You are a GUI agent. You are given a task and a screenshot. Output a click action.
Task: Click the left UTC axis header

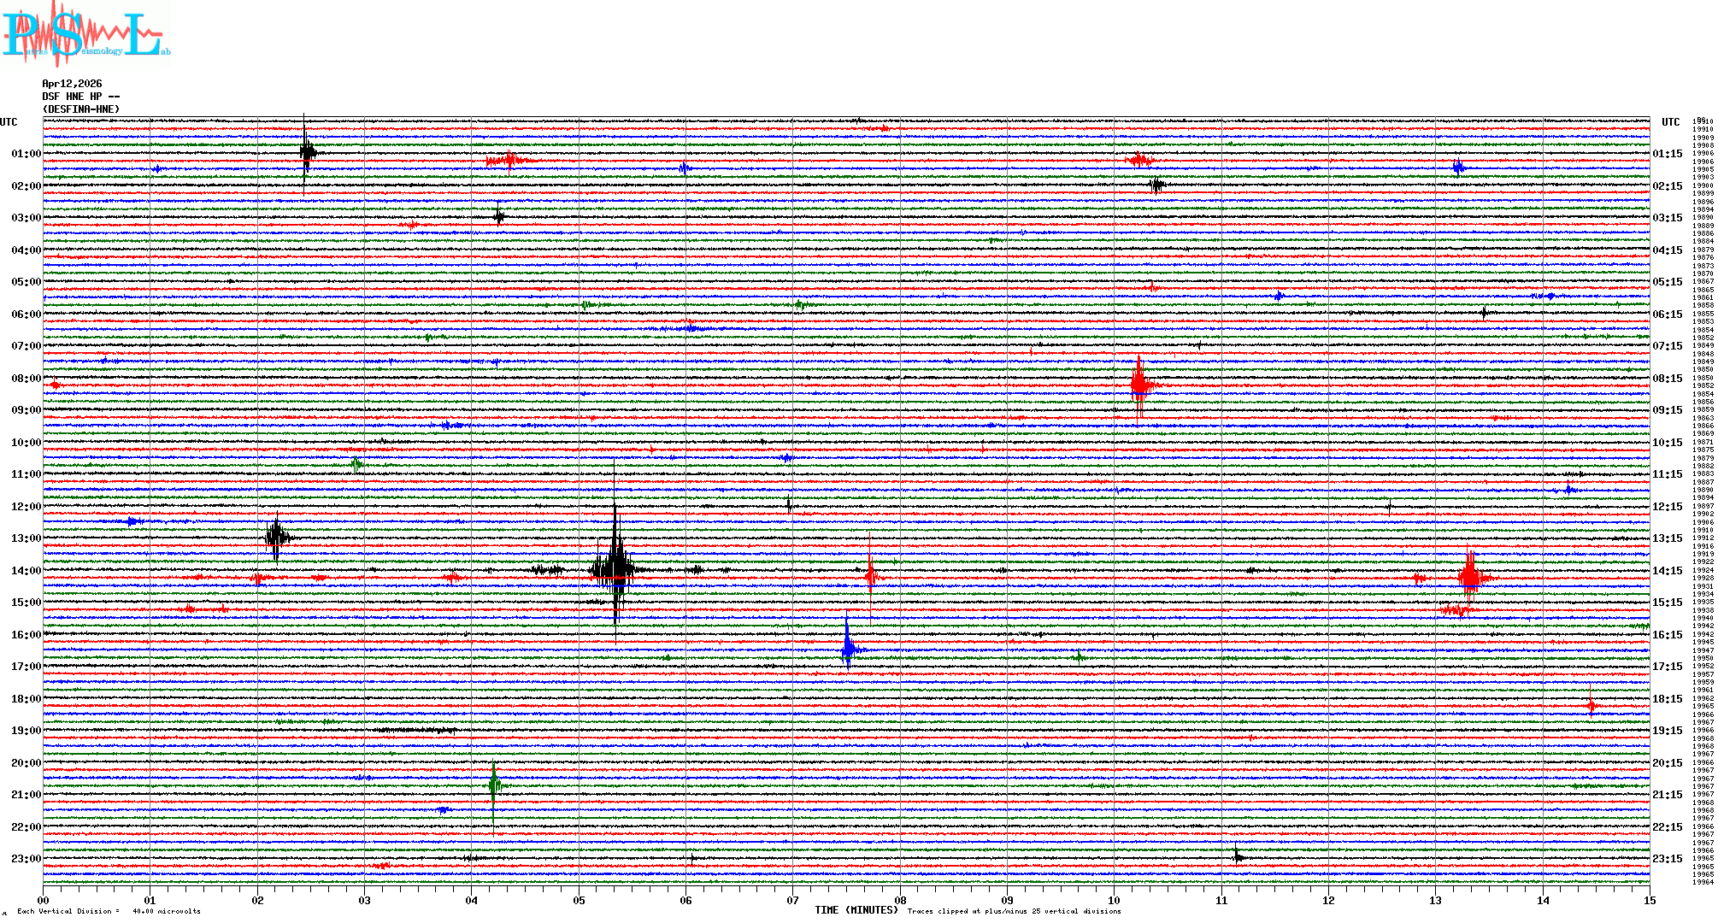(x=9, y=122)
